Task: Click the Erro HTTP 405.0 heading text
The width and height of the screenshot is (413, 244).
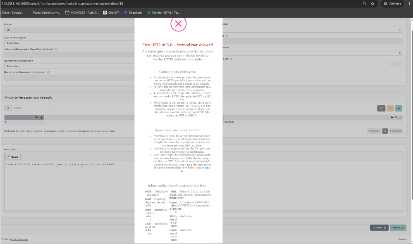Action: (x=177, y=45)
